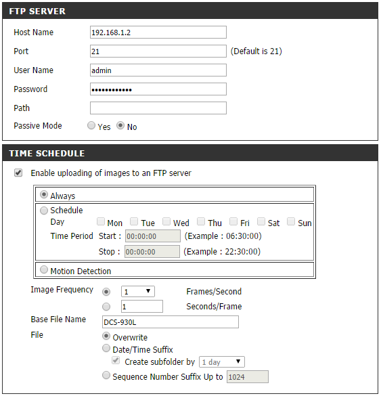This screenshot has width=381, height=396.
Task: Choose the Schedule radio option
Action: click(x=44, y=211)
